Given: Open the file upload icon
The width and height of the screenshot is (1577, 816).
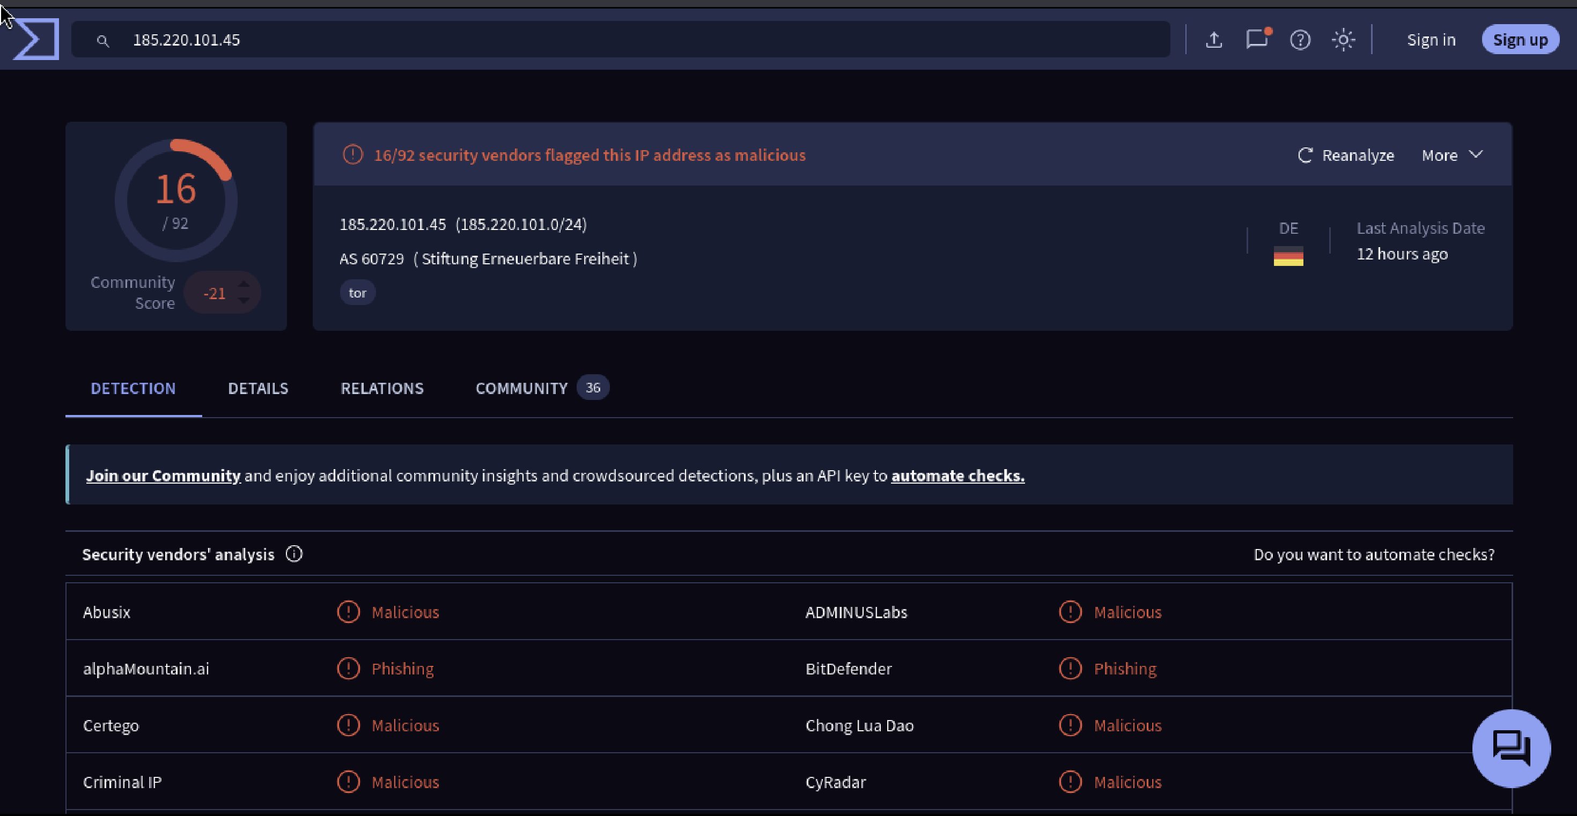Looking at the screenshot, I should (1214, 40).
